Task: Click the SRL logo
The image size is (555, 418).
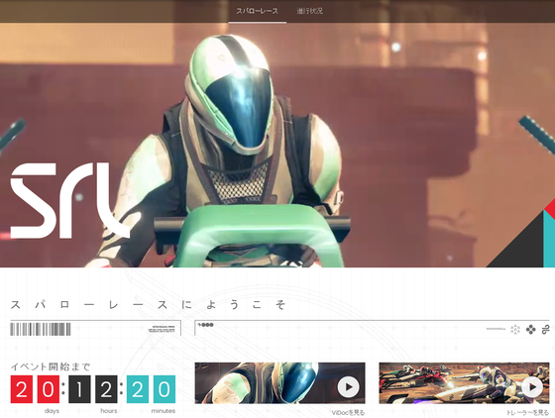Action: (x=69, y=200)
